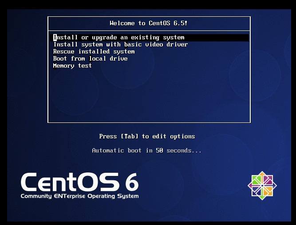Click the "Welcome to CentOS 6.5!" title
Screen dimensions: 296x225
(149, 23)
